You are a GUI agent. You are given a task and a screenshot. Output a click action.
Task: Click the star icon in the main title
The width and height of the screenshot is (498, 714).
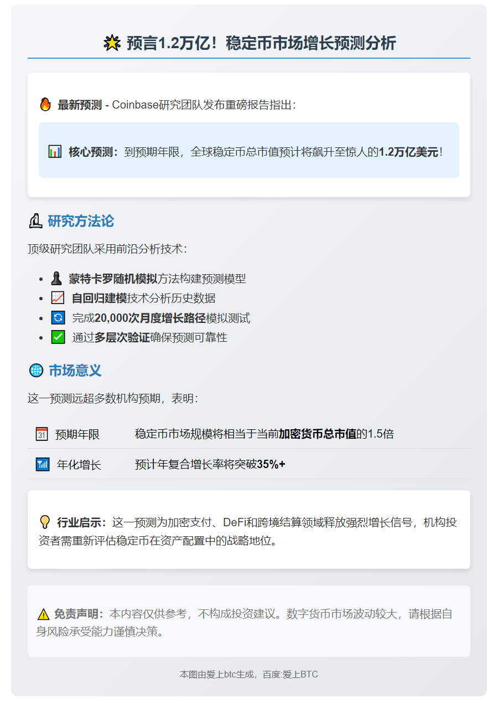(x=113, y=40)
